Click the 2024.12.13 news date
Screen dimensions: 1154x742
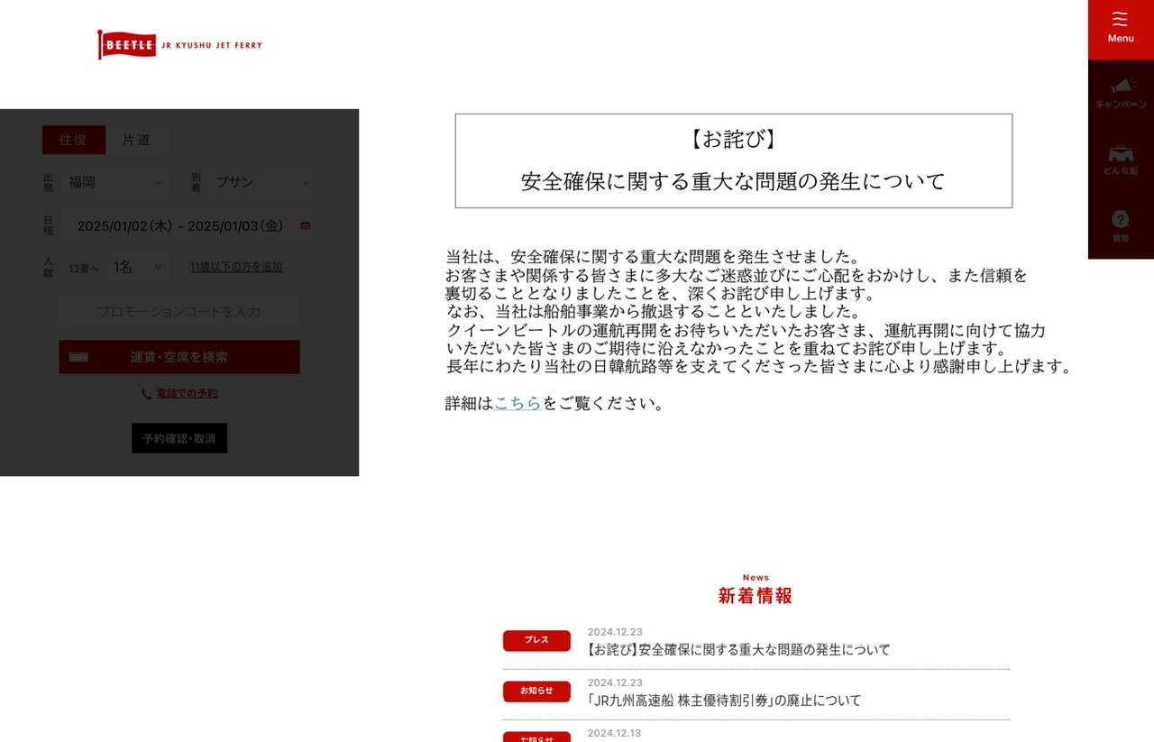[x=614, y=733]
